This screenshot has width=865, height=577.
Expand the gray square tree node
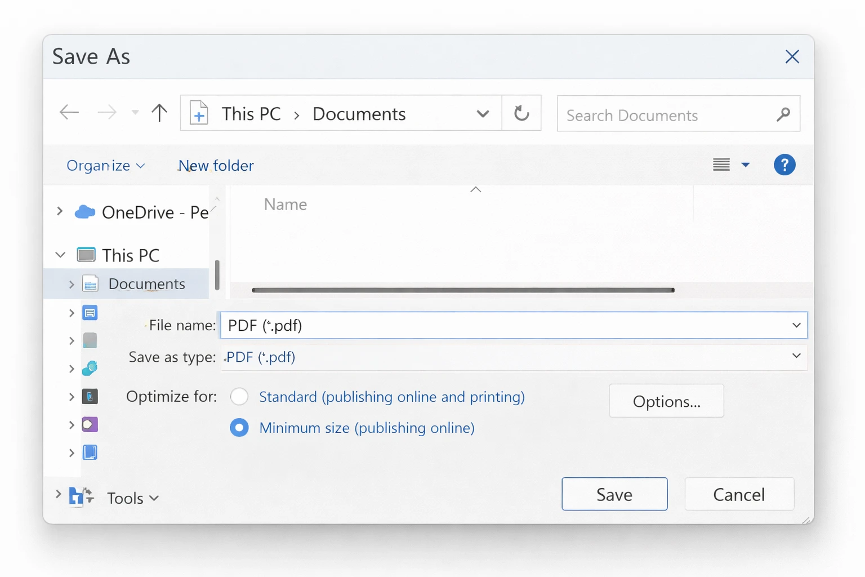tap(72, 341)
